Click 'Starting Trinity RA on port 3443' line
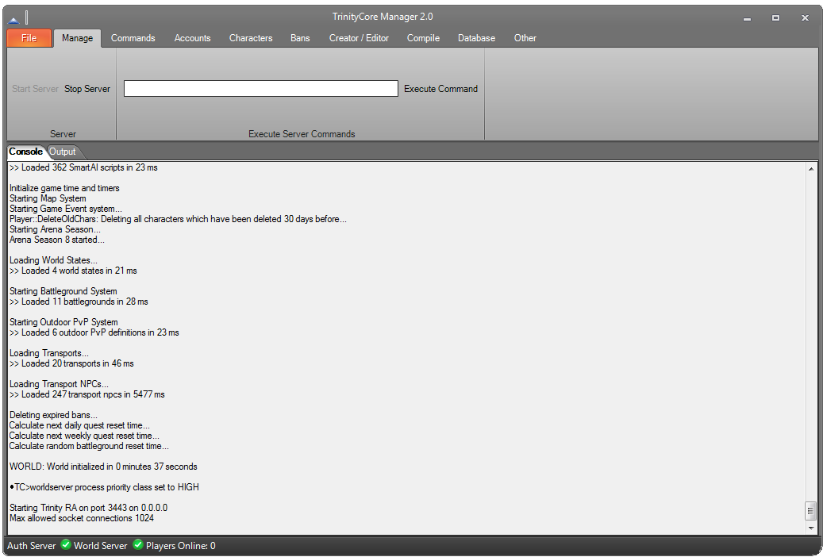 tap(88, 508)
